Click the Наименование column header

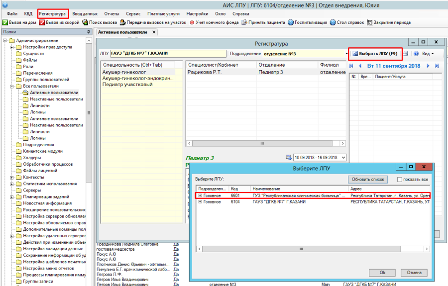tap(299, 189)
